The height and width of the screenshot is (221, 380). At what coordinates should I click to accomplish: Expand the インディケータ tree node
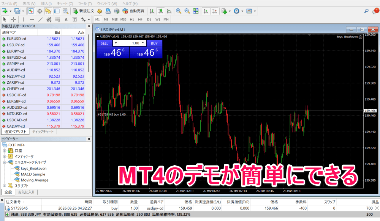(4, 157)
